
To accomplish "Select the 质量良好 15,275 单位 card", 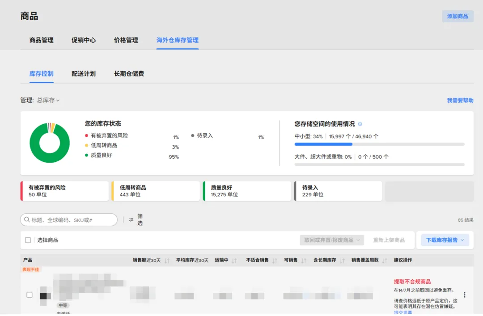I will [247, 191].
